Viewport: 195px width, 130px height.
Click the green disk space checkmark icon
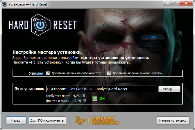[94, 99]
